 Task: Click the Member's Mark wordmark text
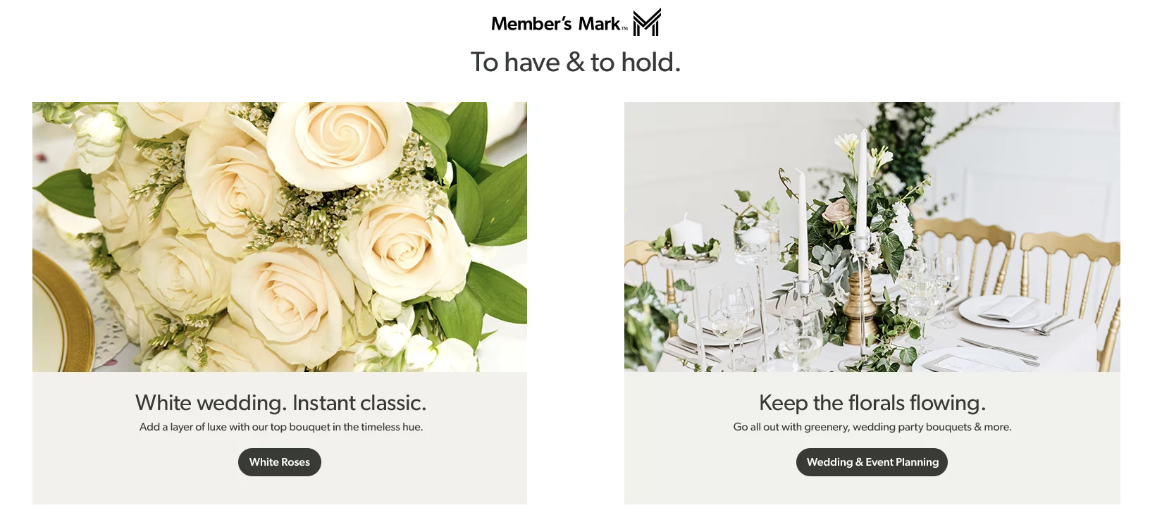point(555,23)
